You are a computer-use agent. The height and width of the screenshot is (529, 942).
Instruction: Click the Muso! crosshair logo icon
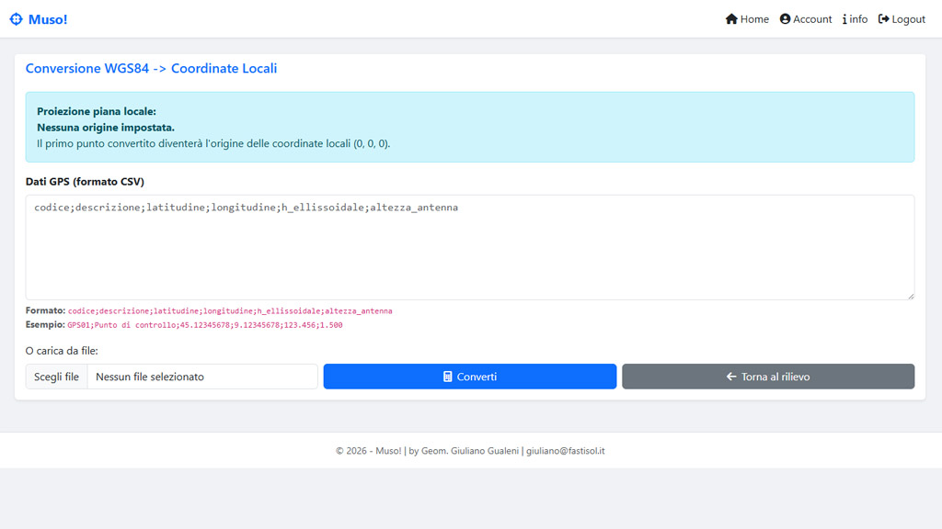(x=17, y=19)
